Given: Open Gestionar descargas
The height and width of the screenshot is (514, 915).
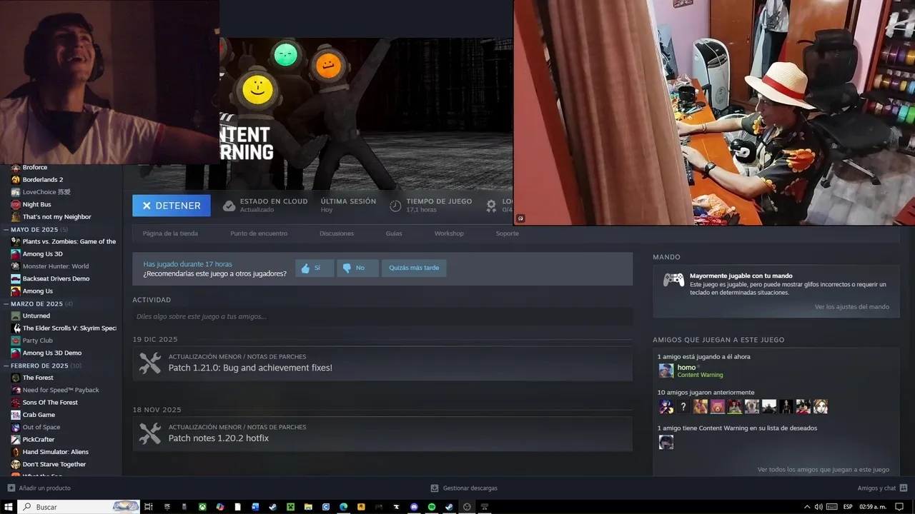Looking at the screenshot, I should [x=464, y=488].
